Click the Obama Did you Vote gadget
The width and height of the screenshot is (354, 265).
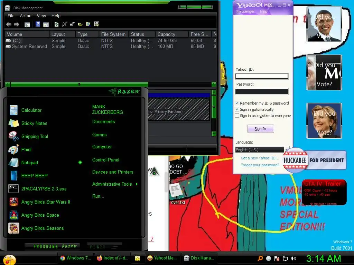(x=324, y=24)
